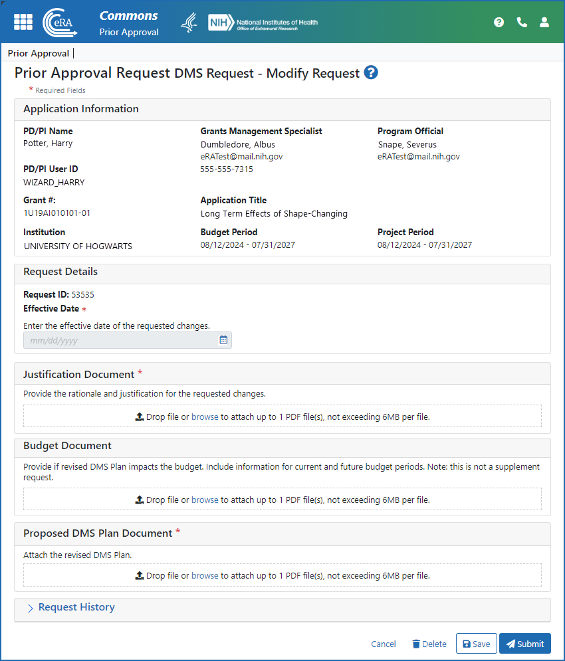Open the Effective Date calendar picker
The width and height of the screenshot is (565, 661).
click(223, 339)
